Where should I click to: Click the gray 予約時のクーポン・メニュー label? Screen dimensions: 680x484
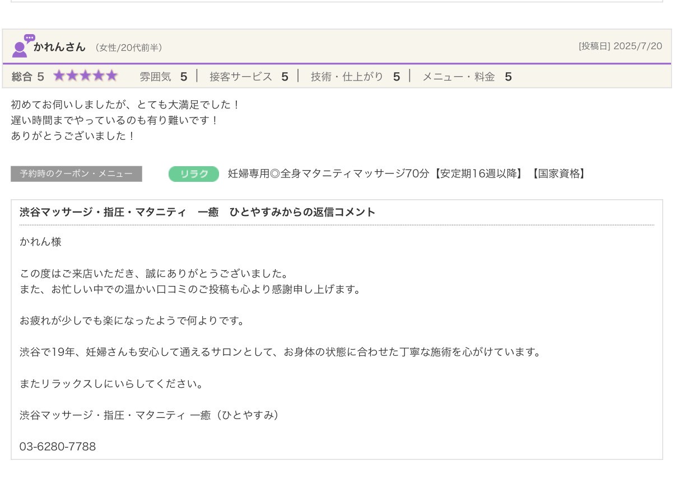tap(76, 174)
